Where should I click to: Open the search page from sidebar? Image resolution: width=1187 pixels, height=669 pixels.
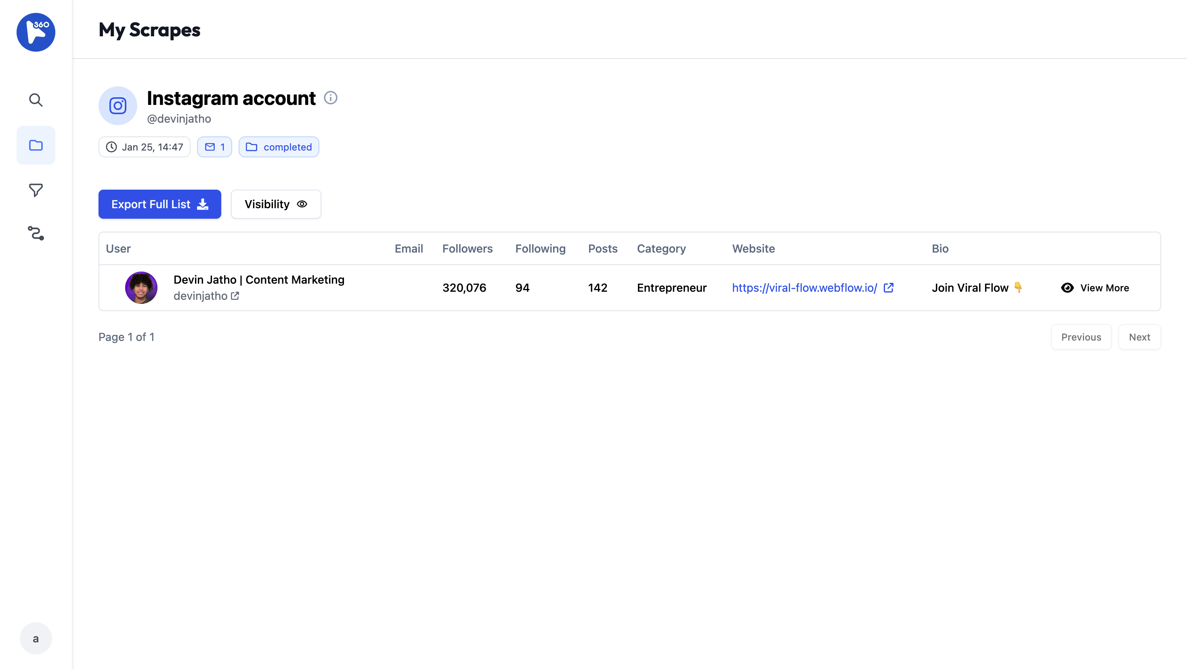[x=36, y=100]
